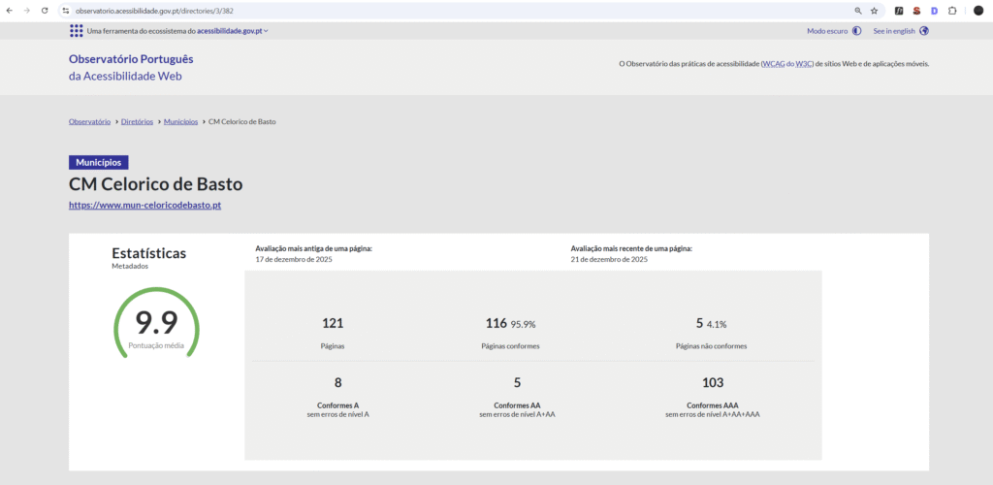Toggle Modo escuro dark mode
This screenshot has width=993, height=485.
[x=834, y=31]
